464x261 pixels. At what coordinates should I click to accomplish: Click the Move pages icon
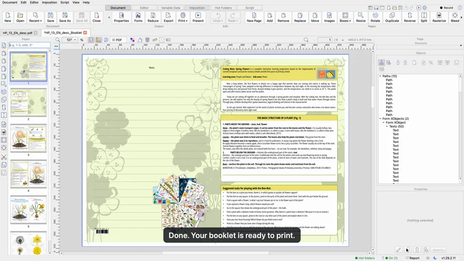tap(315, 17)
